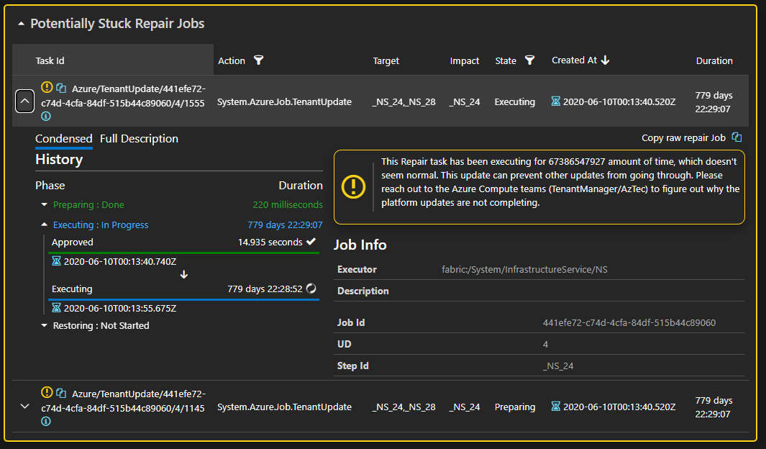Click warning icon on task 4/1145

pyautogui.click(x=47, y=392)
